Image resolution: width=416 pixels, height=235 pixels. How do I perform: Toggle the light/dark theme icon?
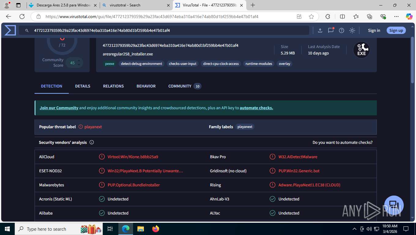point(352,30)
